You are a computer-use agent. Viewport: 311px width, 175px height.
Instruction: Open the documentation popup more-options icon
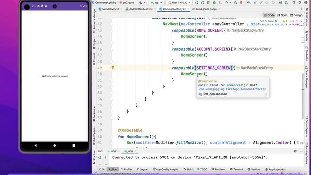[x=267, y=95]
